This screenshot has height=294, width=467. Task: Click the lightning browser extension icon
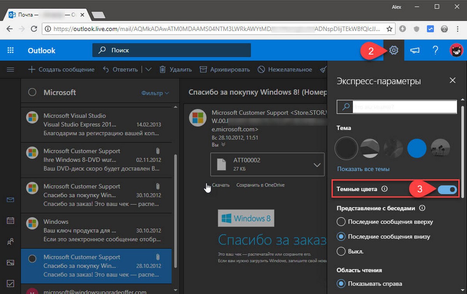(403, 28)
